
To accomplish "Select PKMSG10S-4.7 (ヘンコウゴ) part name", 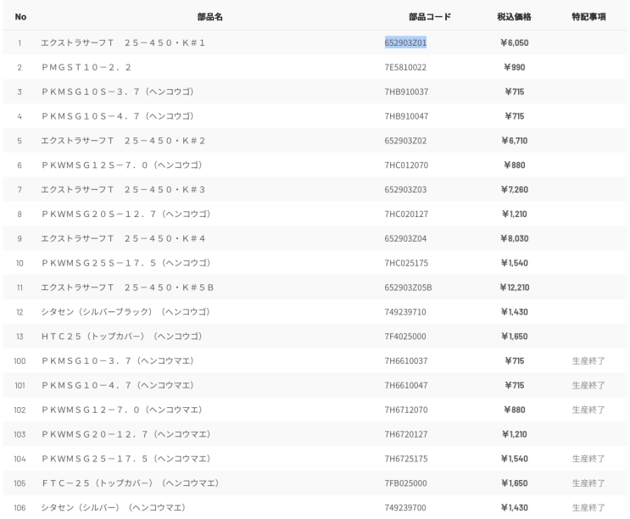I will point(118,116).
